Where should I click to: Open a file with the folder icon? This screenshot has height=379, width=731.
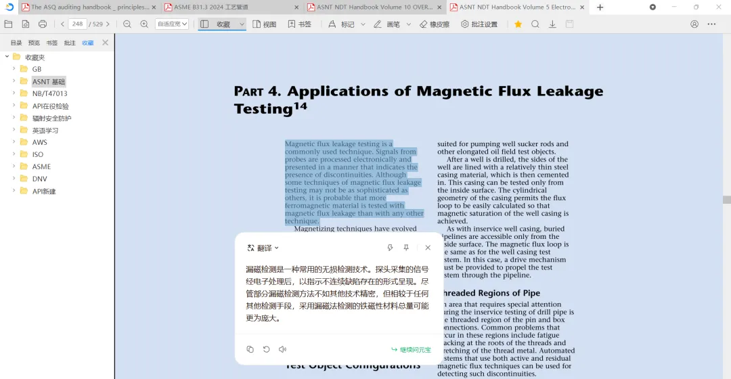point(8,24)
